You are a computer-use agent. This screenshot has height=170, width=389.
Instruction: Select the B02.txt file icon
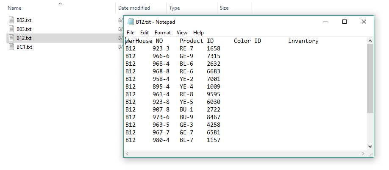pos(11,20)
